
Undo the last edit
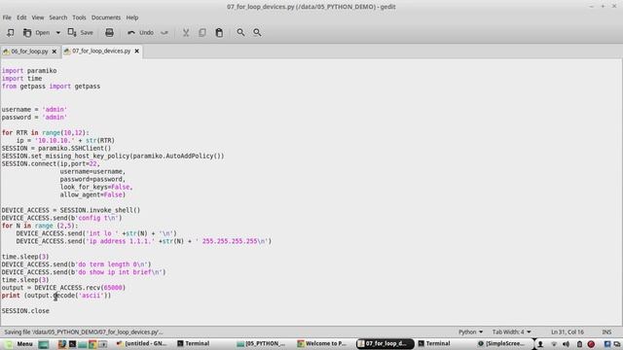point(140,32)
